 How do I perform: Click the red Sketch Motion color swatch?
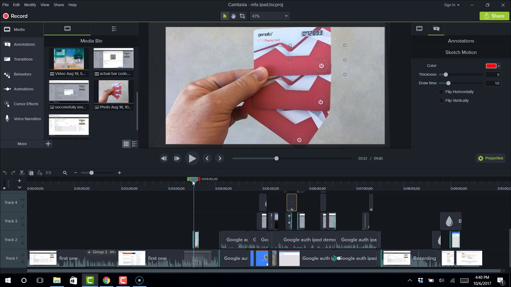coord(491,66)
